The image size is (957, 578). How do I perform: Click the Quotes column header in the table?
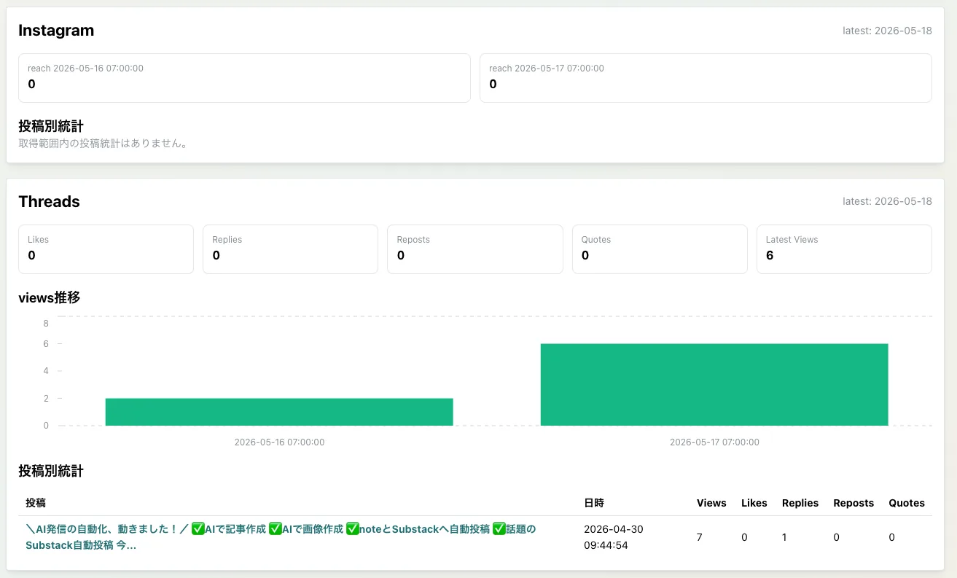[x=907, y=503]
